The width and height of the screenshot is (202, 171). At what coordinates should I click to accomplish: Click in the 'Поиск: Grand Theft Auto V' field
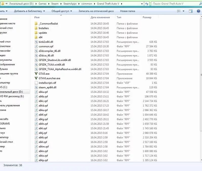click(175, 4)
